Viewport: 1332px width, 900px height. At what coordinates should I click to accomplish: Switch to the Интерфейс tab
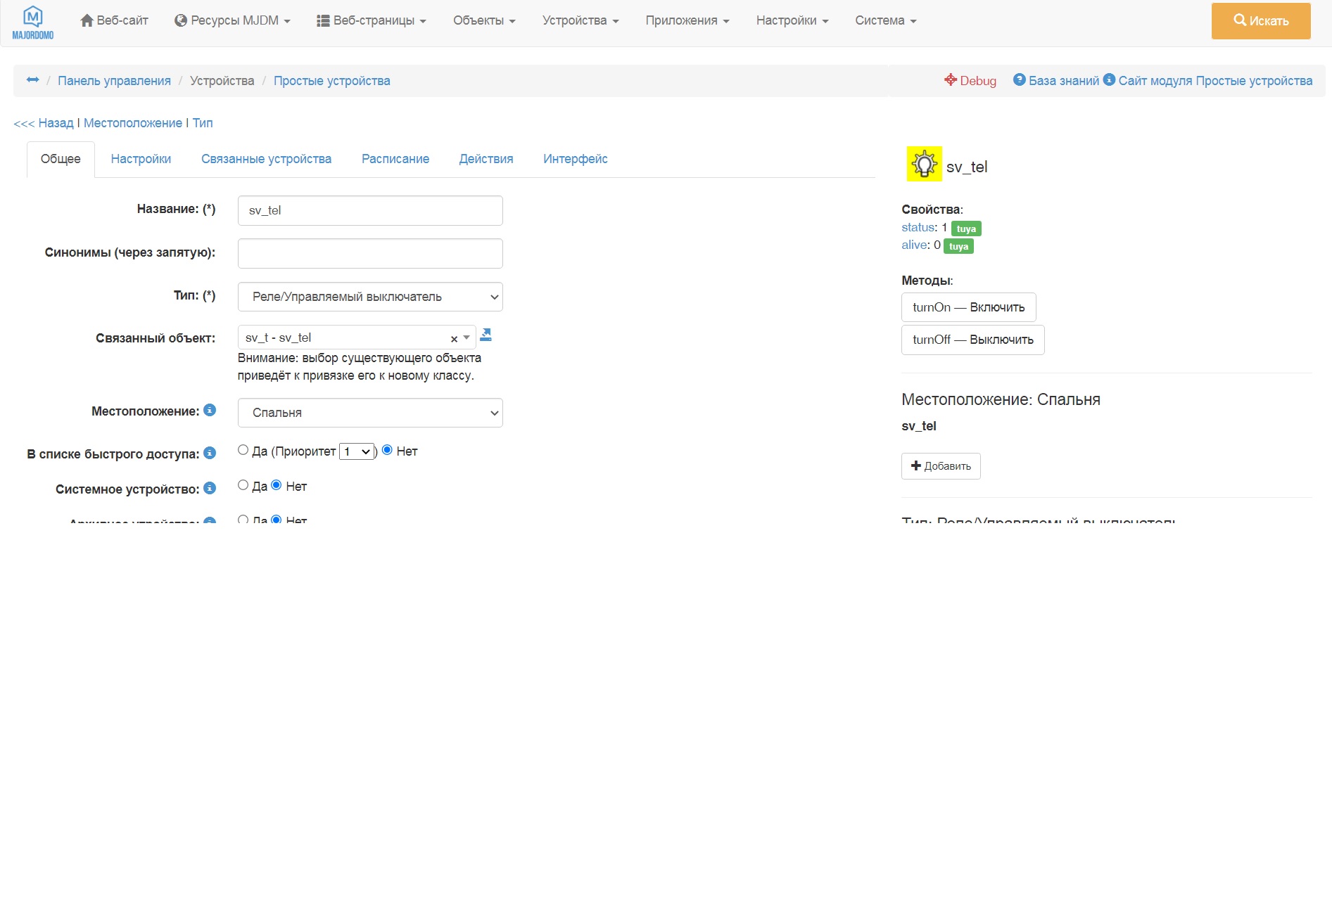coord(576,159)
